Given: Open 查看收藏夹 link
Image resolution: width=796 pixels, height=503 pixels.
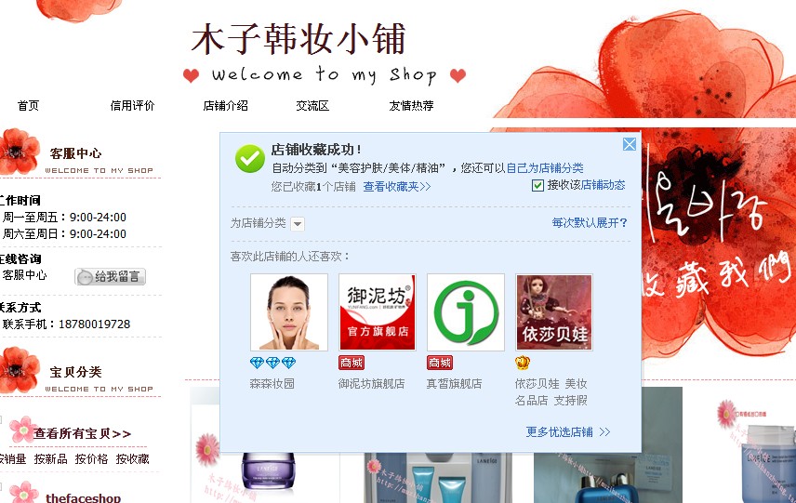Looking at the screenshot, I should 397,186.
